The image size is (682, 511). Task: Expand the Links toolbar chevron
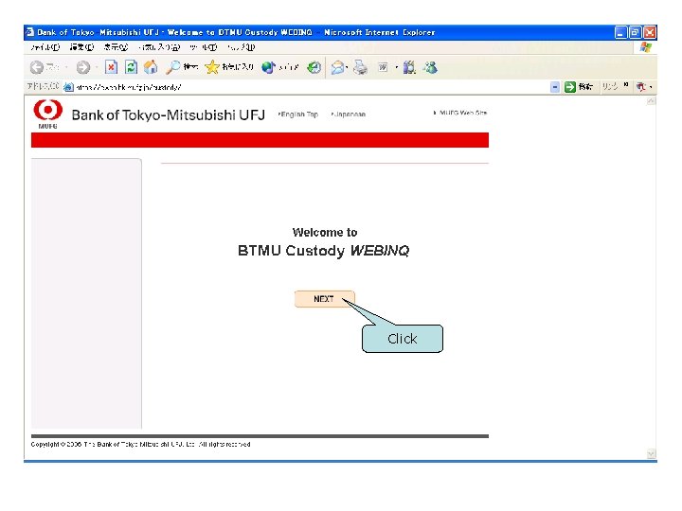click(626, 85)
